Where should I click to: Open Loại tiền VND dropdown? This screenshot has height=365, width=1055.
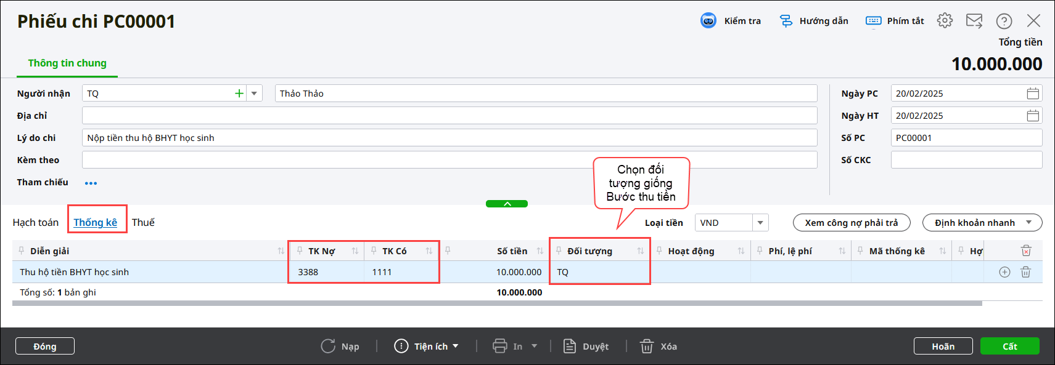760,223
